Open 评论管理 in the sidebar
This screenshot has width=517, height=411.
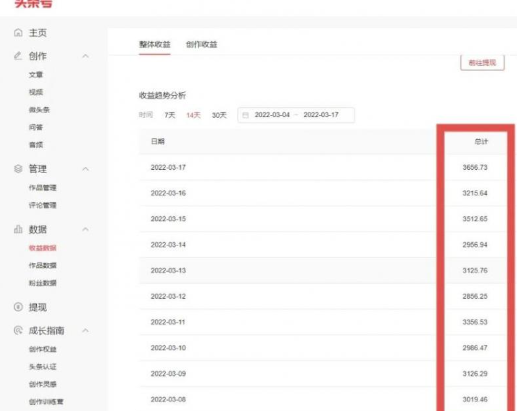click(43, 205)
